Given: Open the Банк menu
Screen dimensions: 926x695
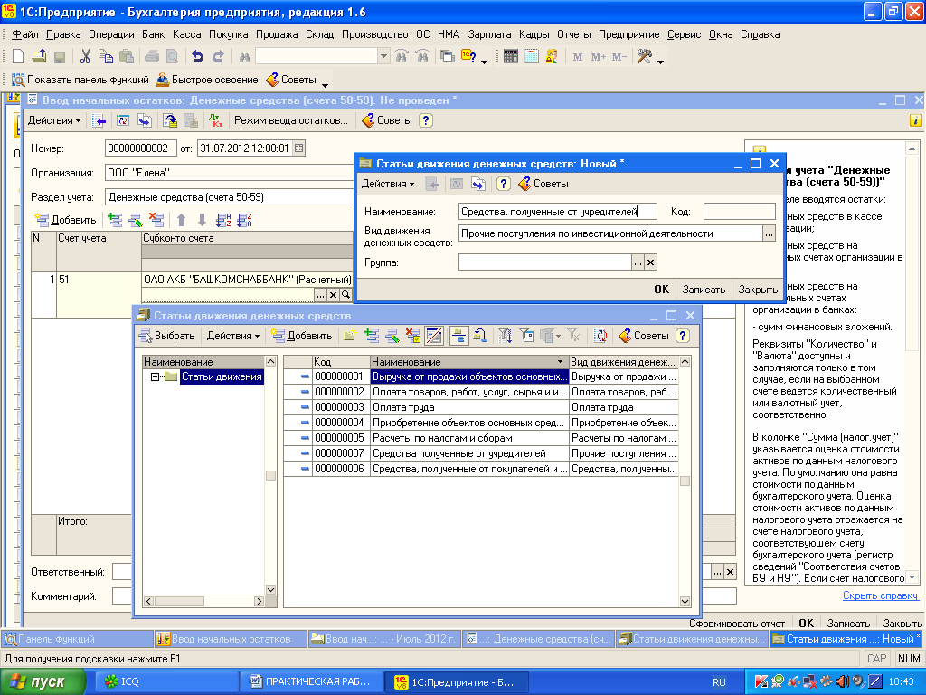Looking at the screenshot, I should pyautogui.click(x=154, y=34).
